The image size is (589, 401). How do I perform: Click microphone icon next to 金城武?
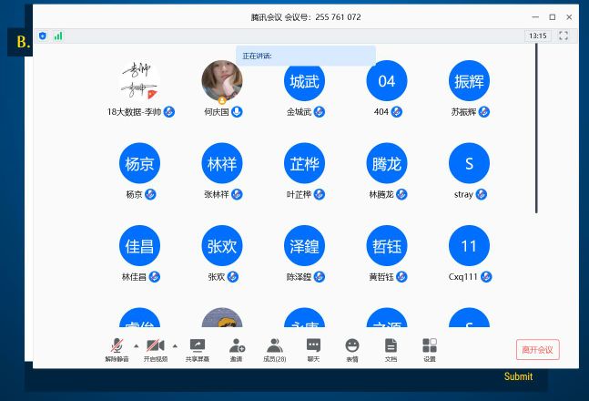pos(320,112)
